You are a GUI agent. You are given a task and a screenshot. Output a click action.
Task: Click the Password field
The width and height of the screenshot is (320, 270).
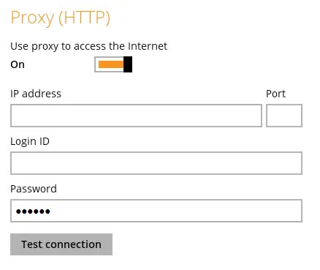pyautogui.click(x=156, y=211)
